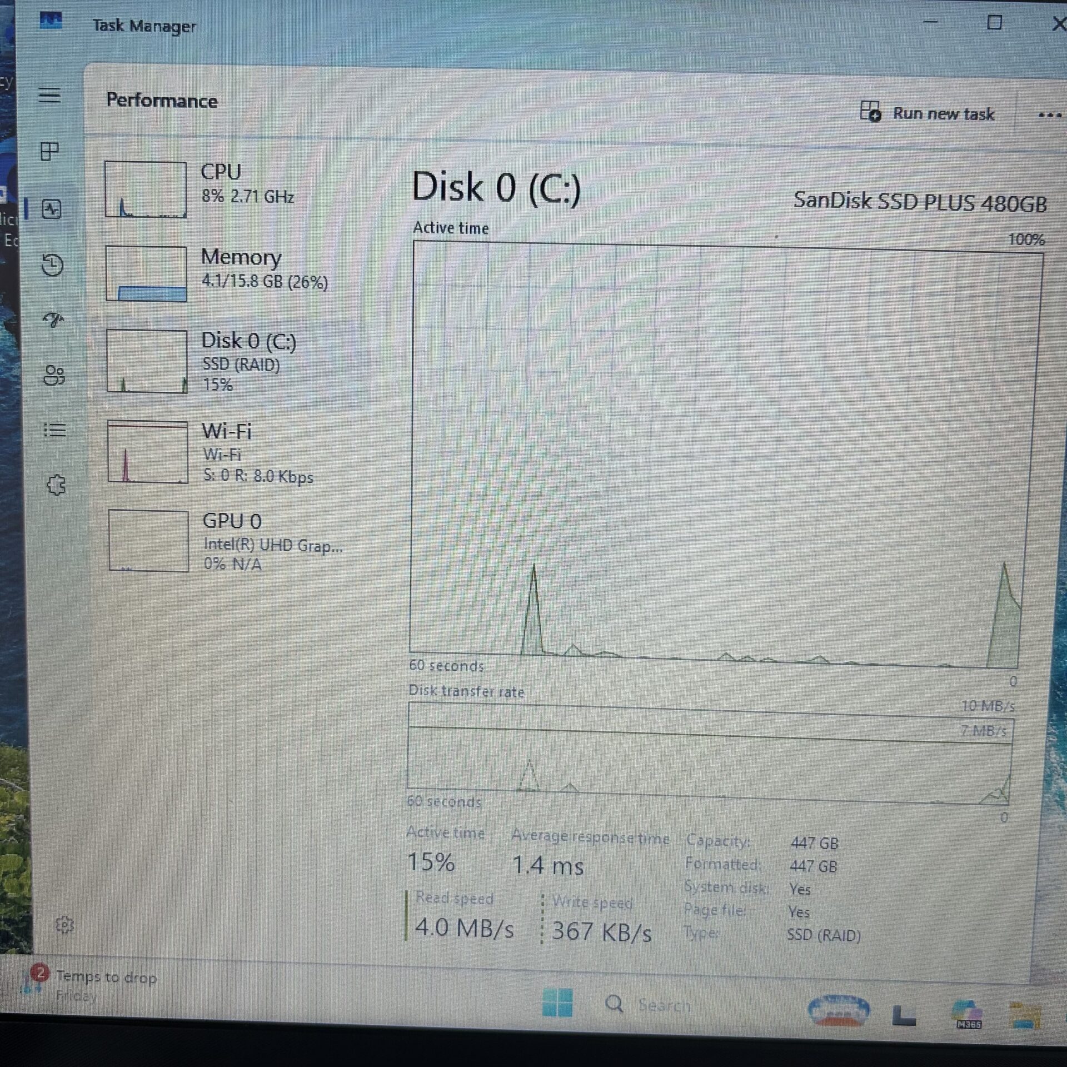Open the Users sidebar icon
This screenshot has width=1067, height=1067.
tap(54, 375)
